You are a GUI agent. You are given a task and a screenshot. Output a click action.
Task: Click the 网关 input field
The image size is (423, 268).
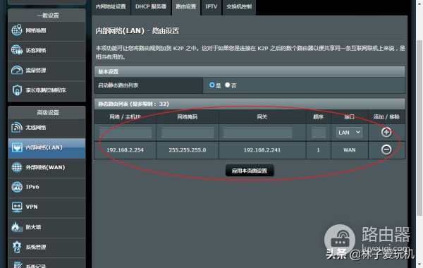(x=257, y=133)
